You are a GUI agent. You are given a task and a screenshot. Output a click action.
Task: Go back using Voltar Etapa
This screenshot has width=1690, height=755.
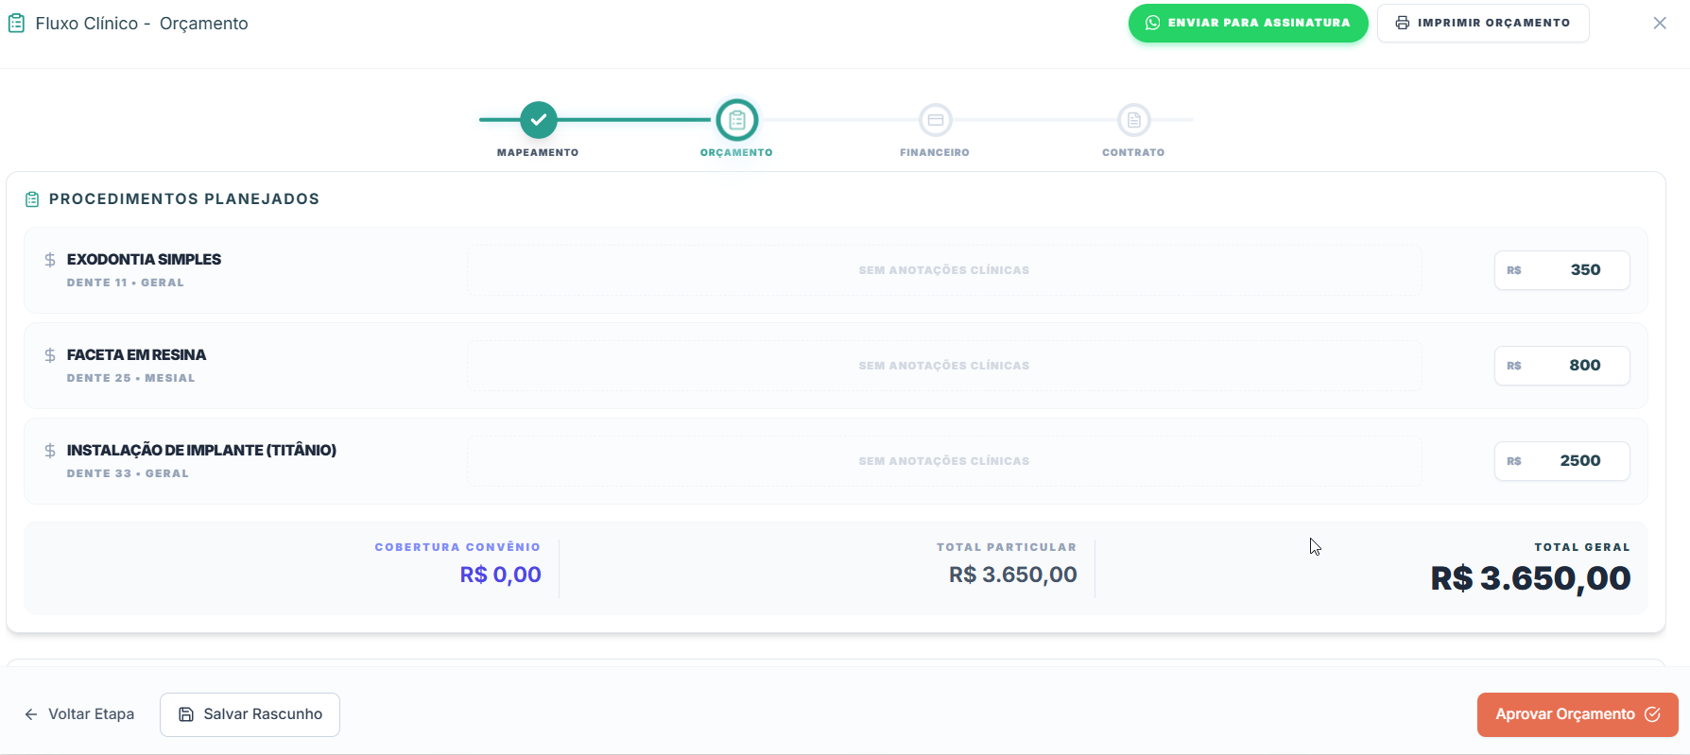coord(79,714)
